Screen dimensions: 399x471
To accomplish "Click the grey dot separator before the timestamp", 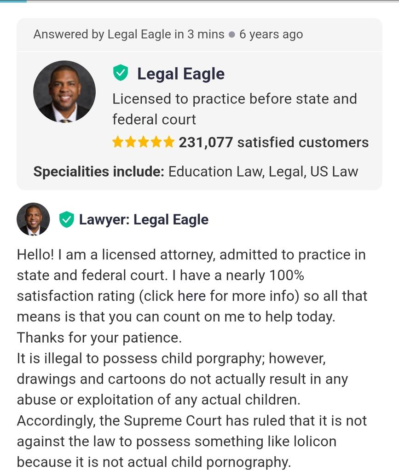I will 232,35.
